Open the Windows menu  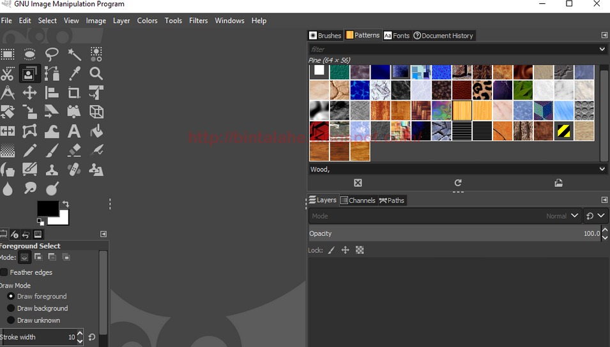point(229,20)
